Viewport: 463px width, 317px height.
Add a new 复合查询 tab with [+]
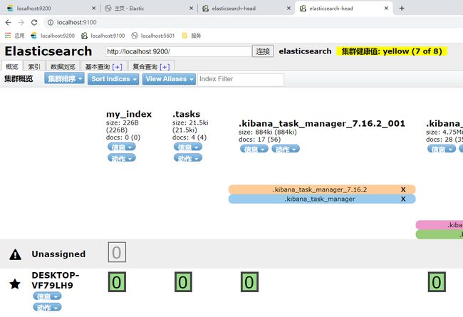point(165,67)
